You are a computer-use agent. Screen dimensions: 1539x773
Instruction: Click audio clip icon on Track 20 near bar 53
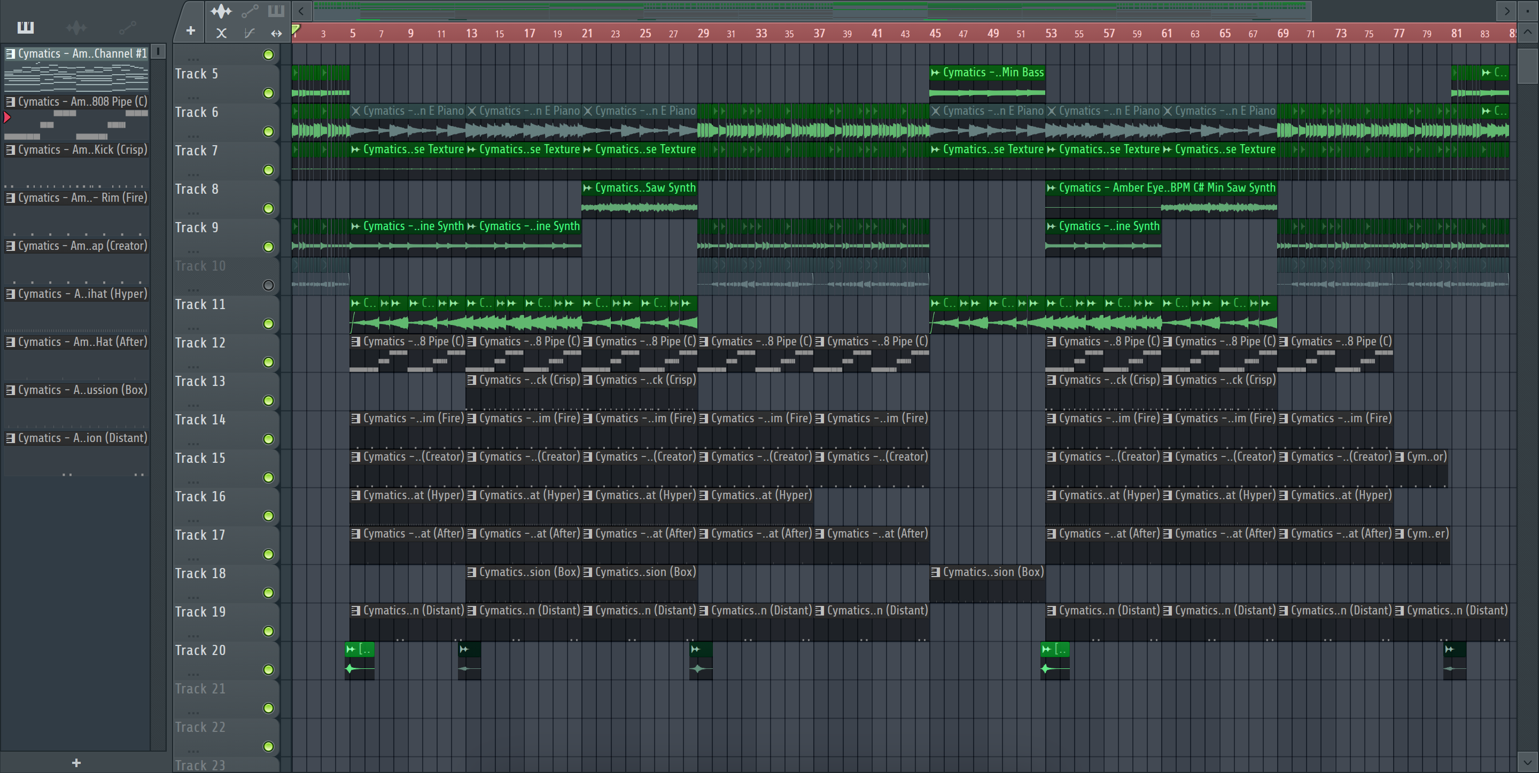tap(1046, 650)
